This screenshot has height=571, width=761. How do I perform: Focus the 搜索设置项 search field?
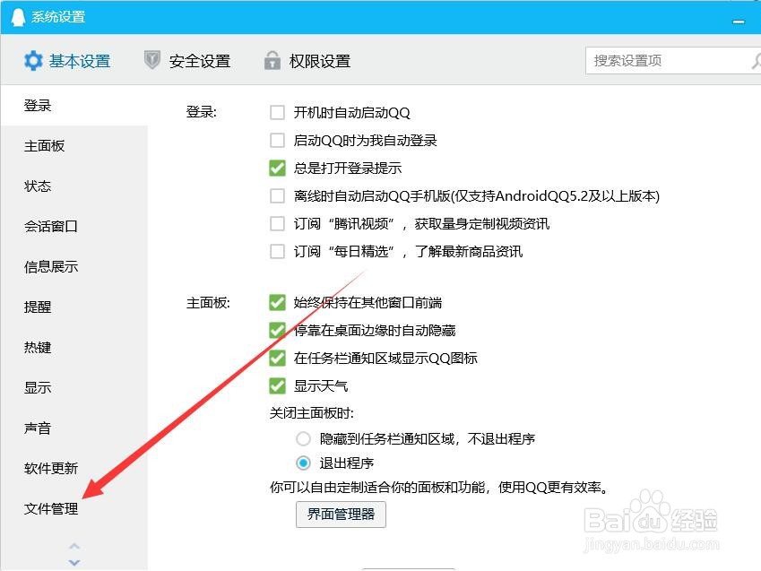(x=673, y=61)
